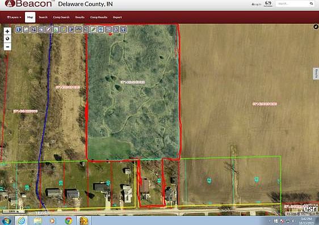Screen dimensions: 319x225
Task: Zoom in with the plus button
Action: coord(7,31)
